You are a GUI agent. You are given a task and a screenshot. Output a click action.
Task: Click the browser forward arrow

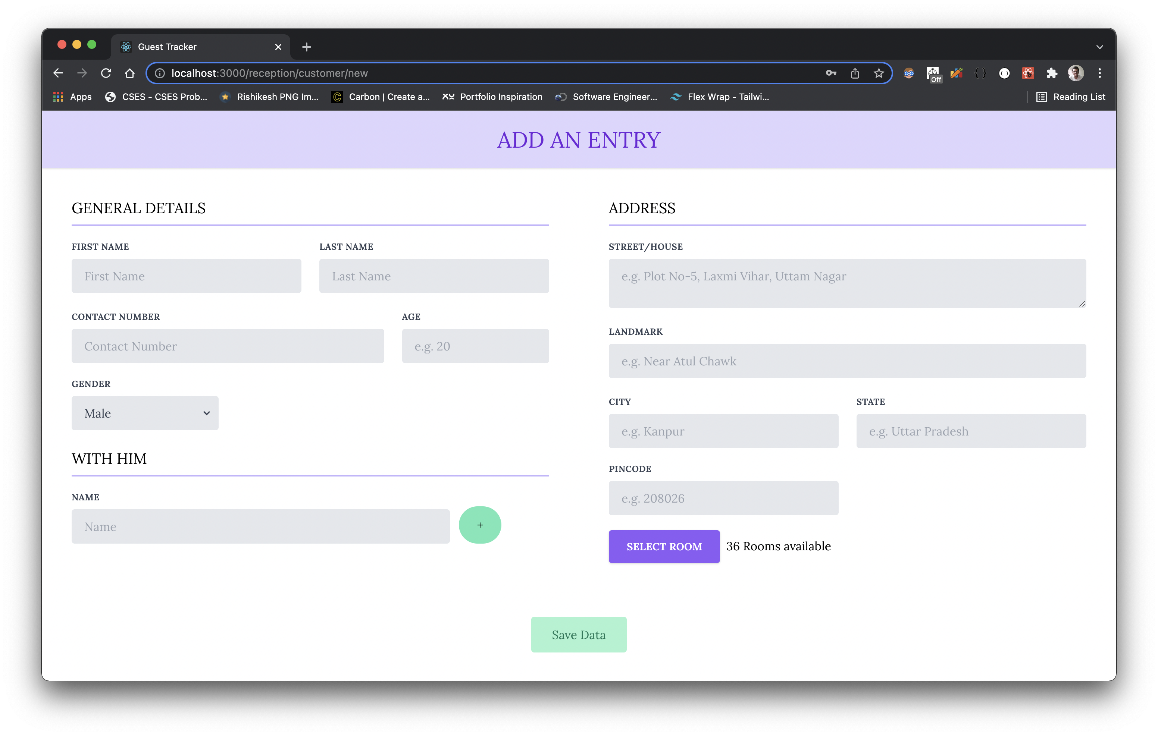(x=82, y=73)
